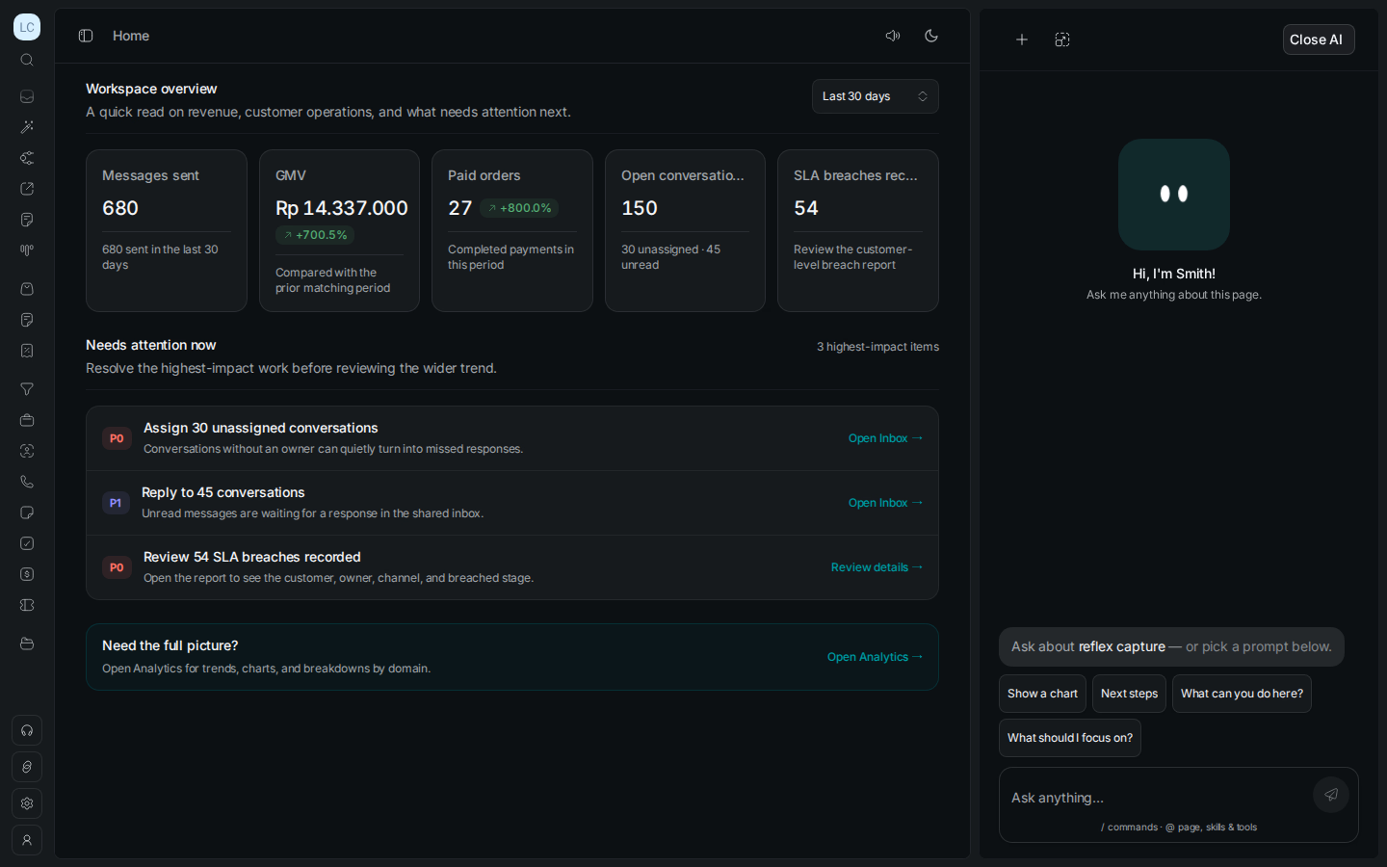Open the workflow nodes icon in sidebar

coord(27,158)
